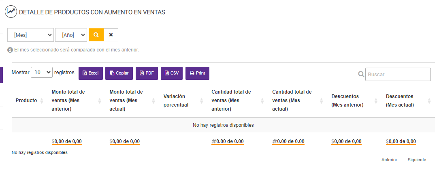The height and width of the screenshot is (173, 439).
Task: Clear filters with the X button
Action: 111,35
